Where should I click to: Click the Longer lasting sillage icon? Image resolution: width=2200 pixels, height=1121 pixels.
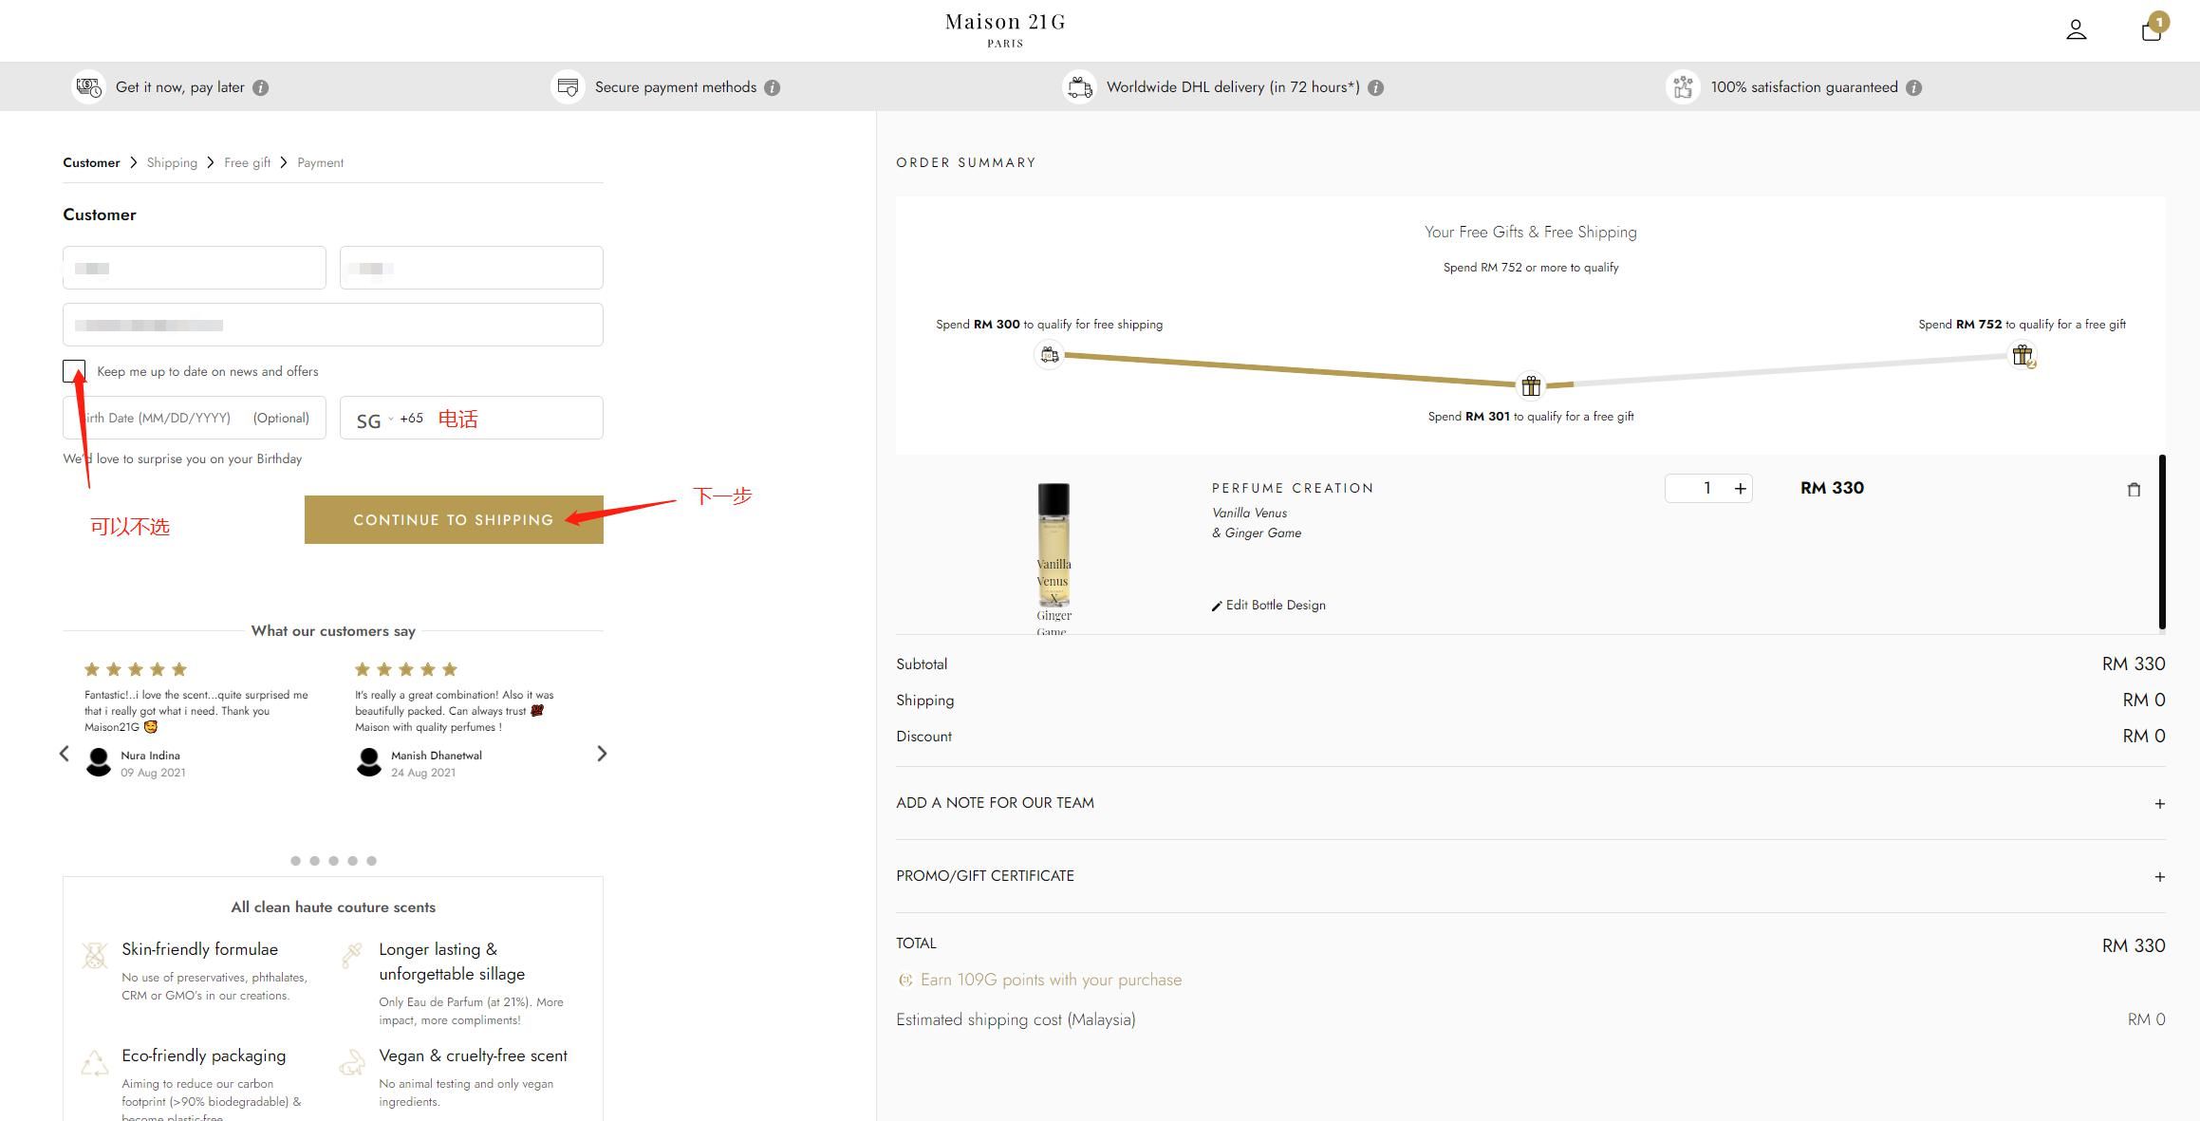point(352,956)
